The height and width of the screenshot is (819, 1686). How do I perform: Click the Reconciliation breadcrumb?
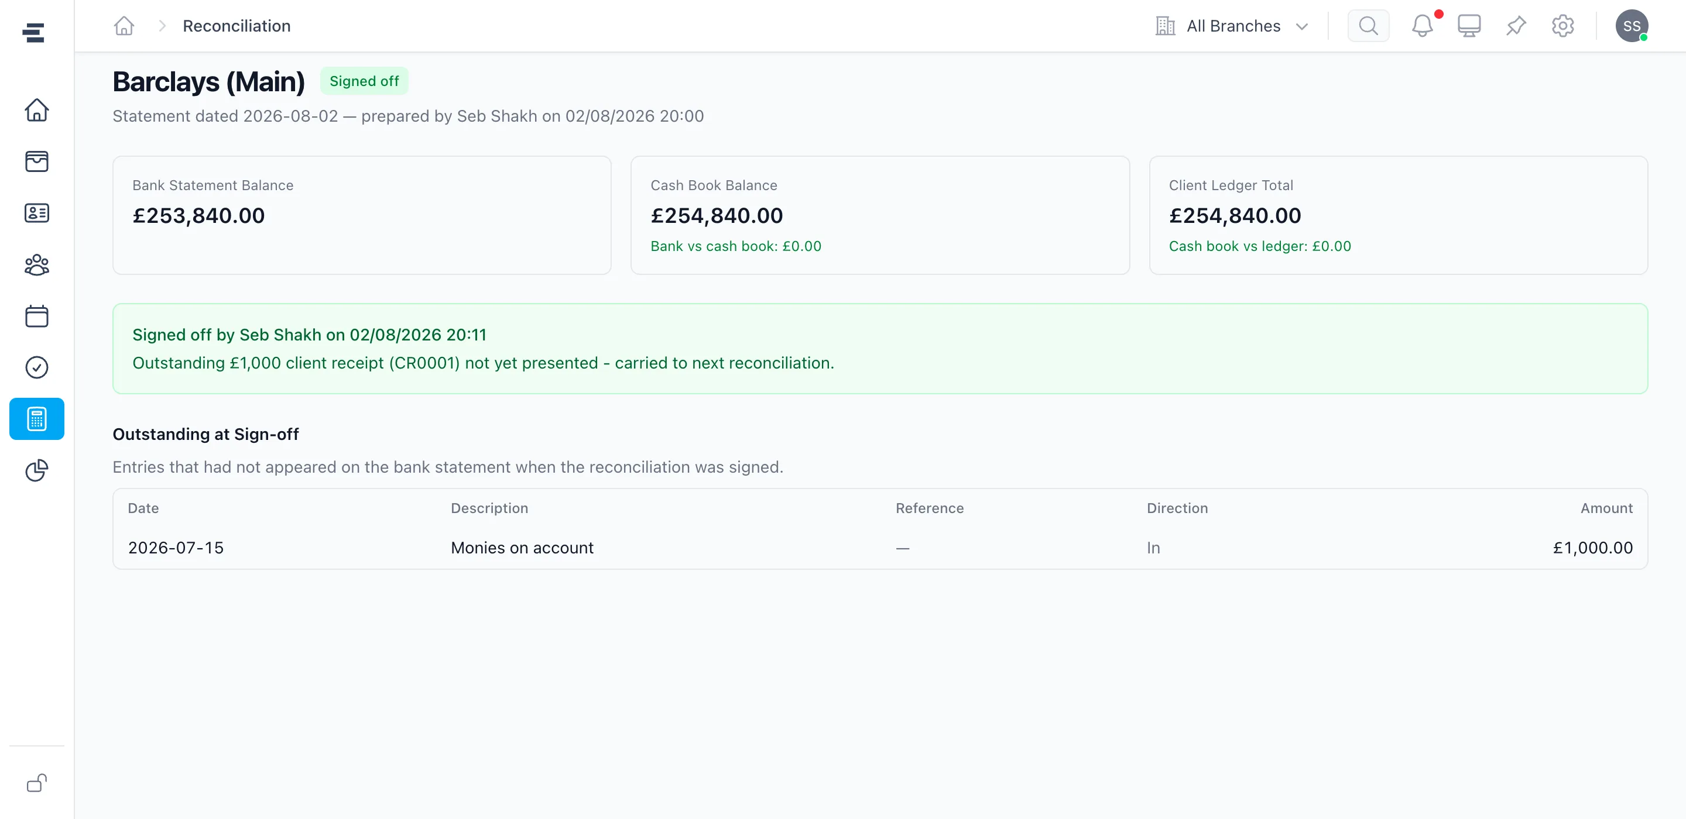point(237,26)
